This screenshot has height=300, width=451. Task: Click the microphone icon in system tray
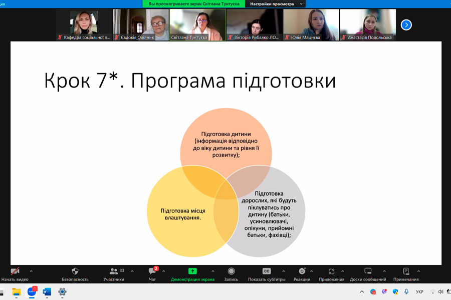tap(406, 291)
